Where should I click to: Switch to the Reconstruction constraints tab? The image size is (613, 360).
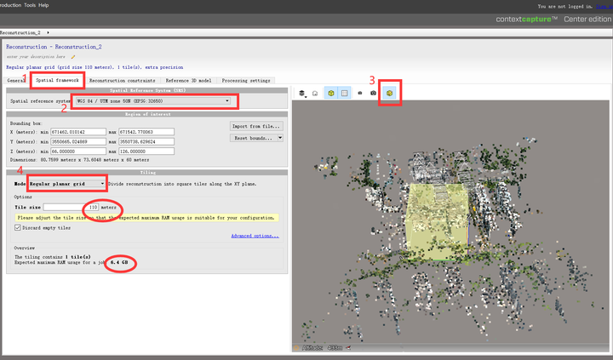tap(123, 80)
